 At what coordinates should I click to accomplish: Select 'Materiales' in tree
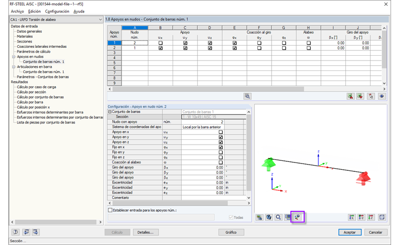25,36
